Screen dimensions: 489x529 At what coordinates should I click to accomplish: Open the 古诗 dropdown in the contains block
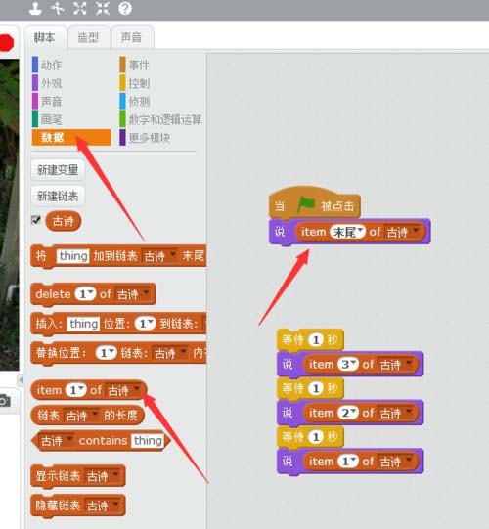pos(57,441)
